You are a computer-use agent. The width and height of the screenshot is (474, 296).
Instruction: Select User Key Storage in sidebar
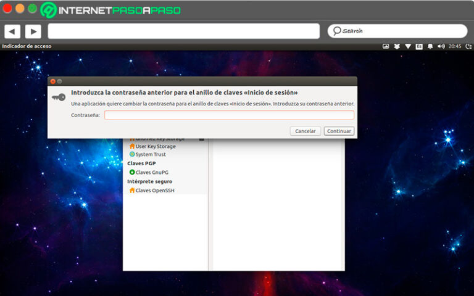(x=155, y=146)
